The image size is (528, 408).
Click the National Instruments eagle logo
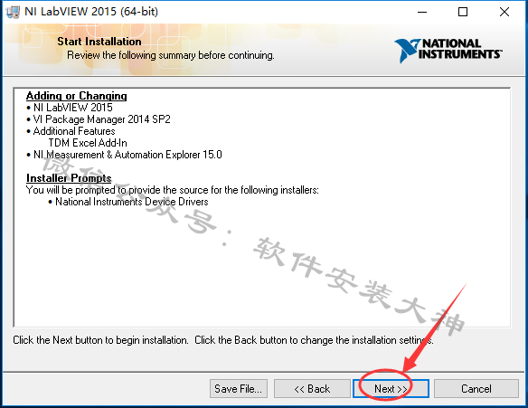(x=407, y=50)
